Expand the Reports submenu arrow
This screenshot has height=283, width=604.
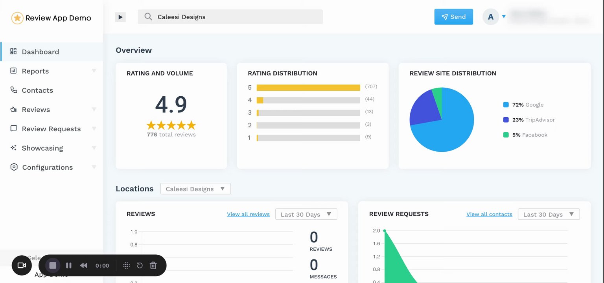(94, 71)
